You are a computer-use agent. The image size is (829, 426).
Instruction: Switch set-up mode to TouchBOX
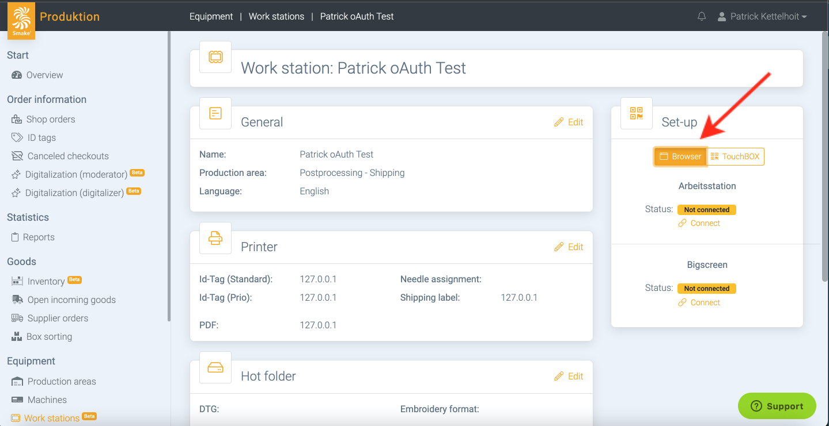[735, 156]
